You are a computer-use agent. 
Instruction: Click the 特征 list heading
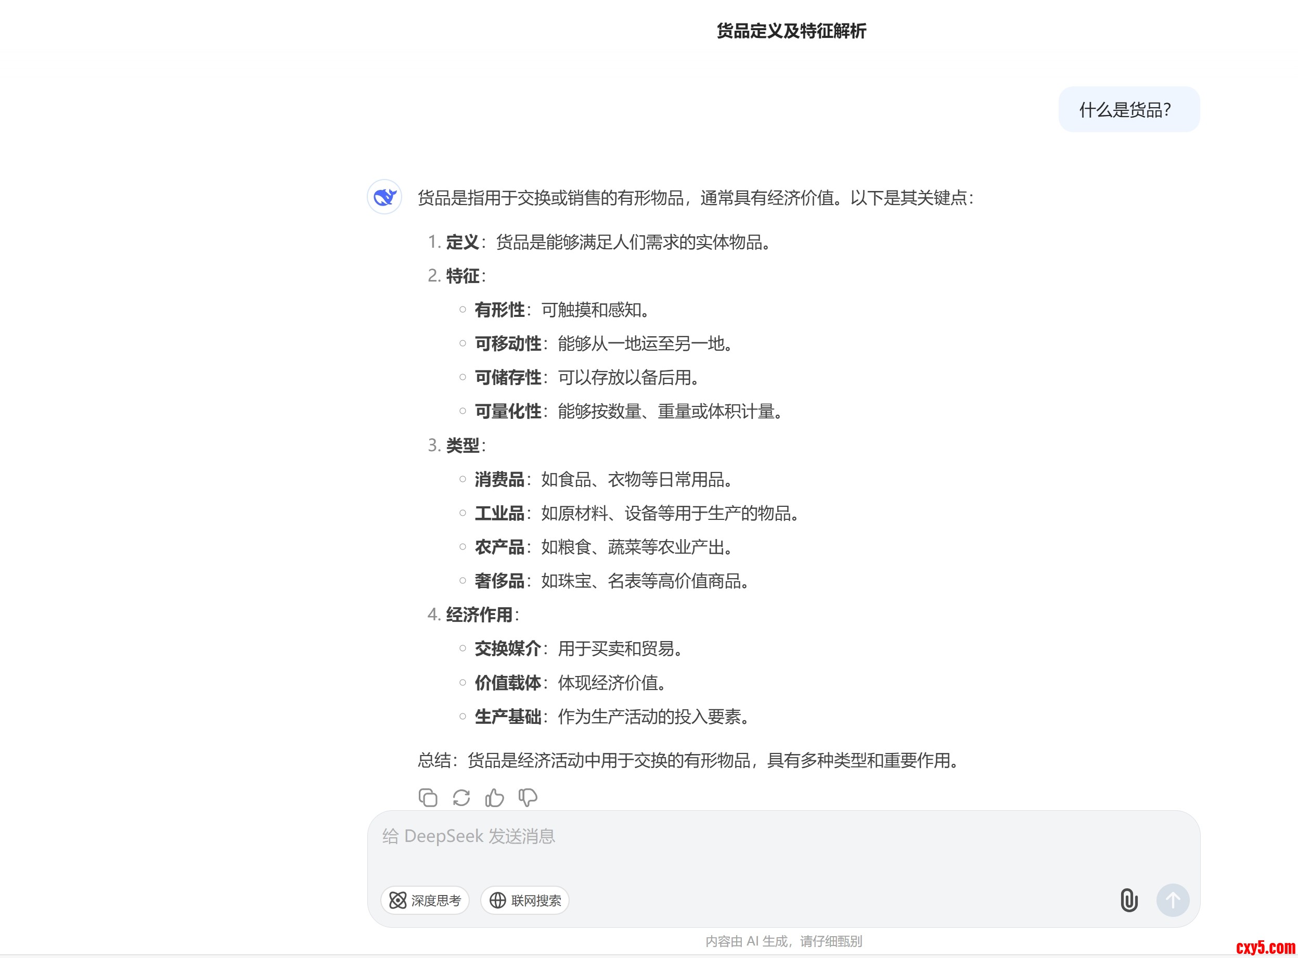pos(462,276)
